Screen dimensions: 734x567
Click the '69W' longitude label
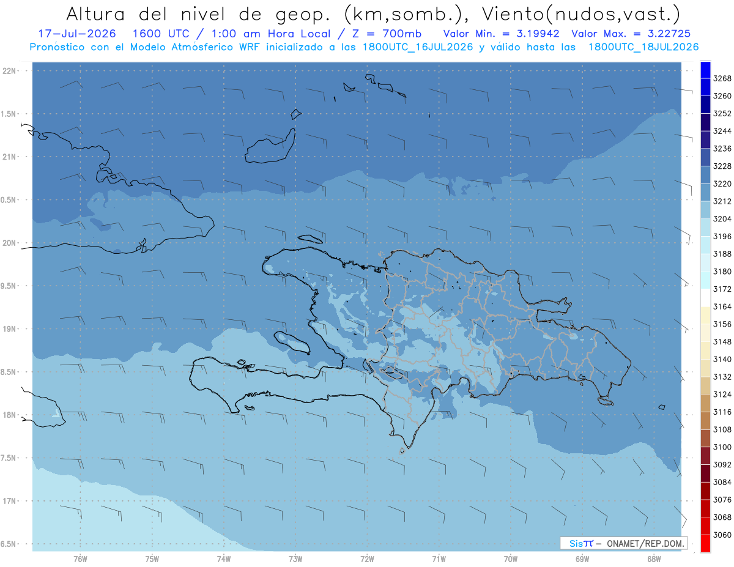point(582,558)
